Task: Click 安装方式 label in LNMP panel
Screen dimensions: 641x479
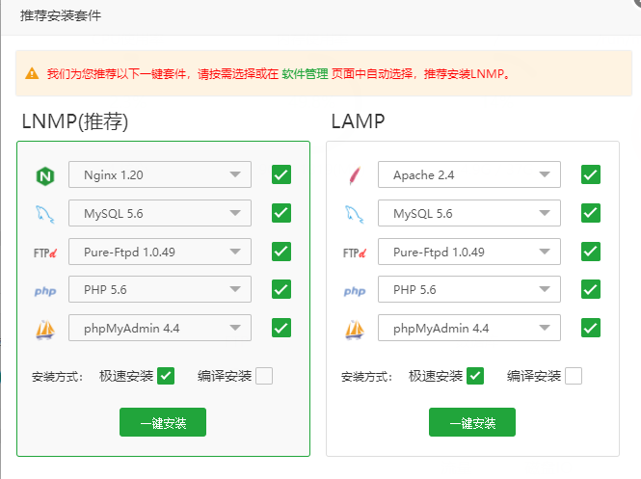Action: [x=57, y=377]
